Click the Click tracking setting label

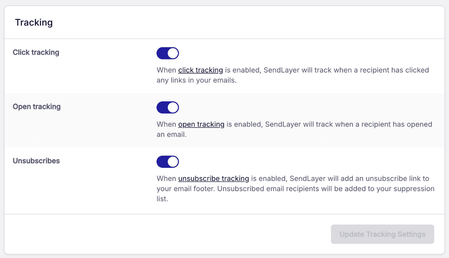[36, 52]
